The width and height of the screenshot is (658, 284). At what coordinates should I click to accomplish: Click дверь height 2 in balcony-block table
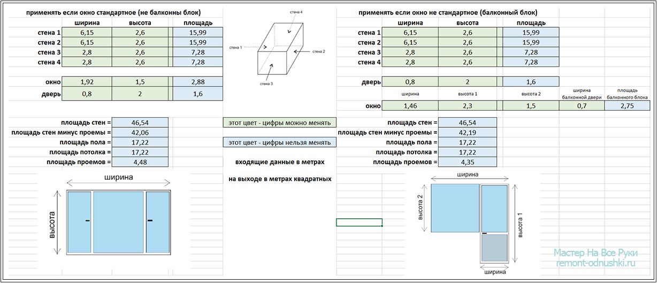point(467,82)
